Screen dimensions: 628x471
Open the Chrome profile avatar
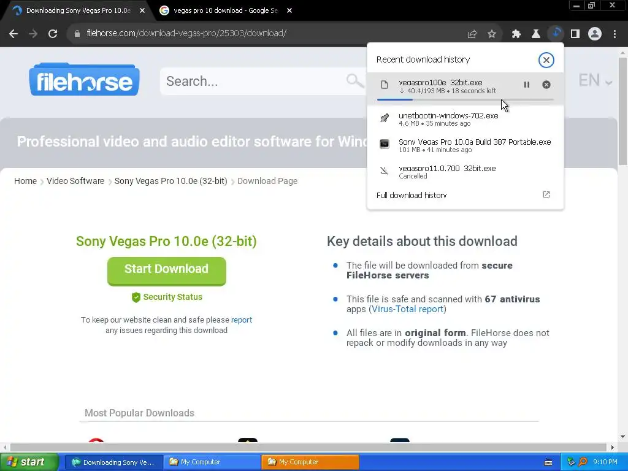point(595,34)
